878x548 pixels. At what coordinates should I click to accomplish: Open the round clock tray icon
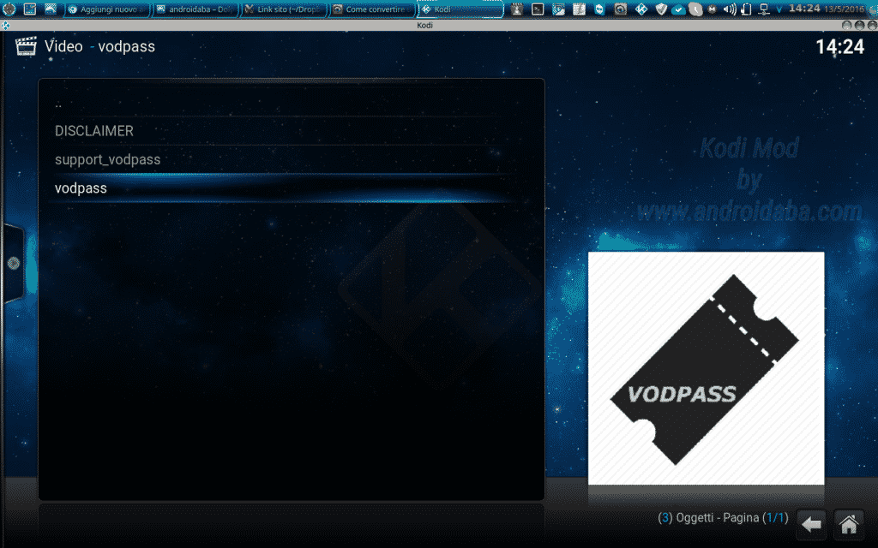[x=695, y=9]
